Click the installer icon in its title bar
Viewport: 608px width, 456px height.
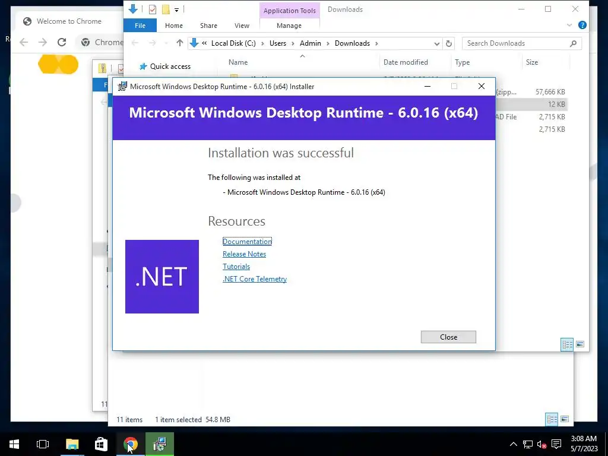coord(122,86)
